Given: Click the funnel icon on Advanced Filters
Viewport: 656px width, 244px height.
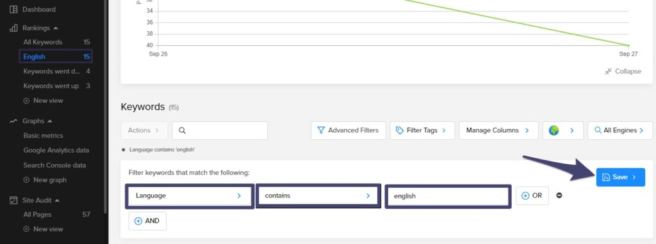Looking at the screenshot, I should (x=321, y=130).
